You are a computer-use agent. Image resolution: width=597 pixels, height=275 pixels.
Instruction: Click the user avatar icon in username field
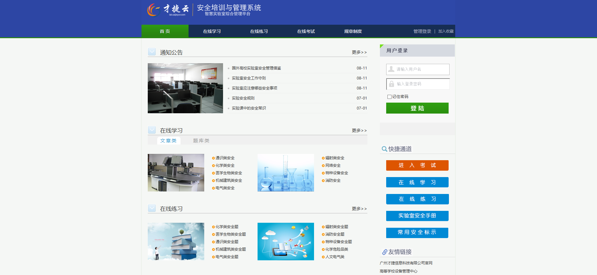coord(391,69)
